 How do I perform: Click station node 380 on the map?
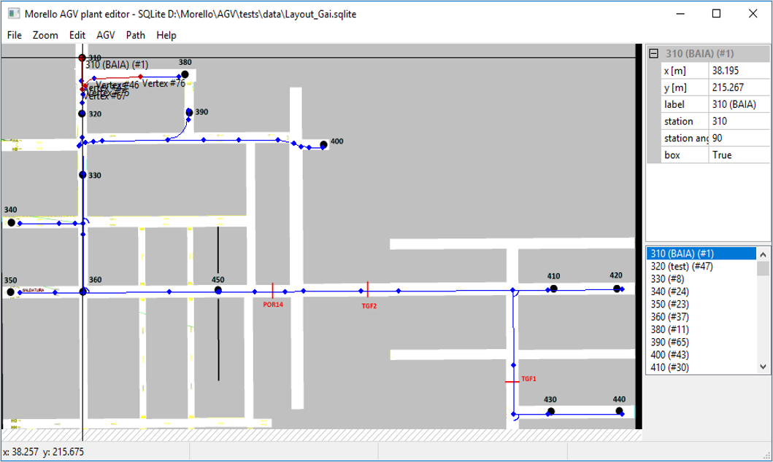tap(185, 74)
